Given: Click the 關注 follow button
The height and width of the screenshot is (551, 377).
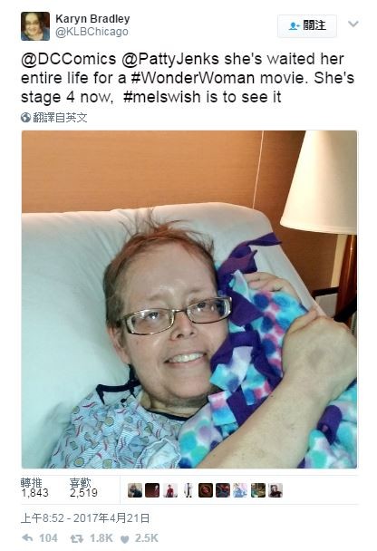Looking at the screenshot, I should pos(307,25).
